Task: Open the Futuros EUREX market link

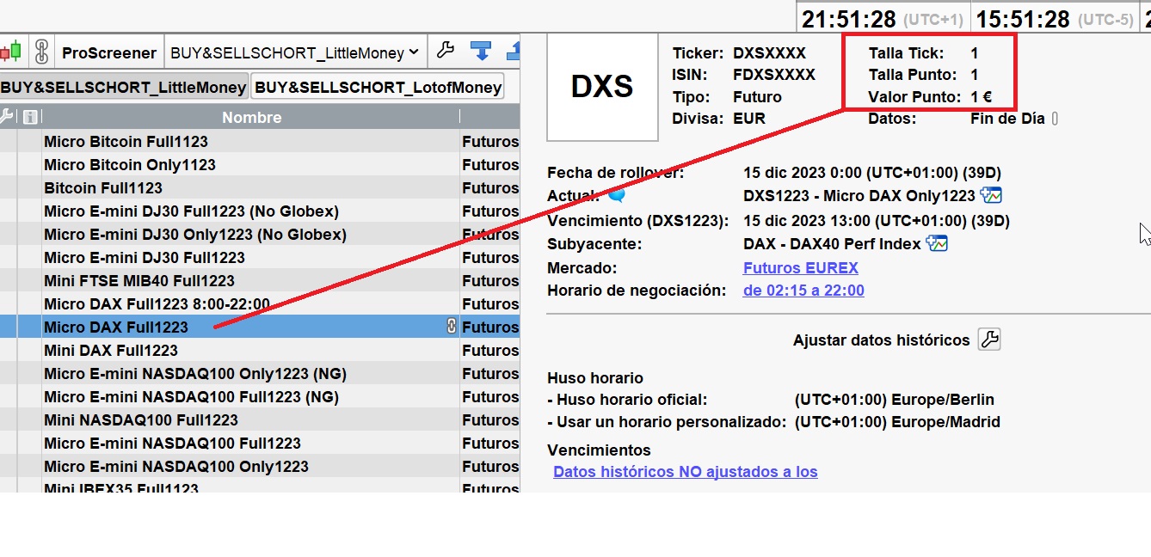Action: [x=801, y=267]
